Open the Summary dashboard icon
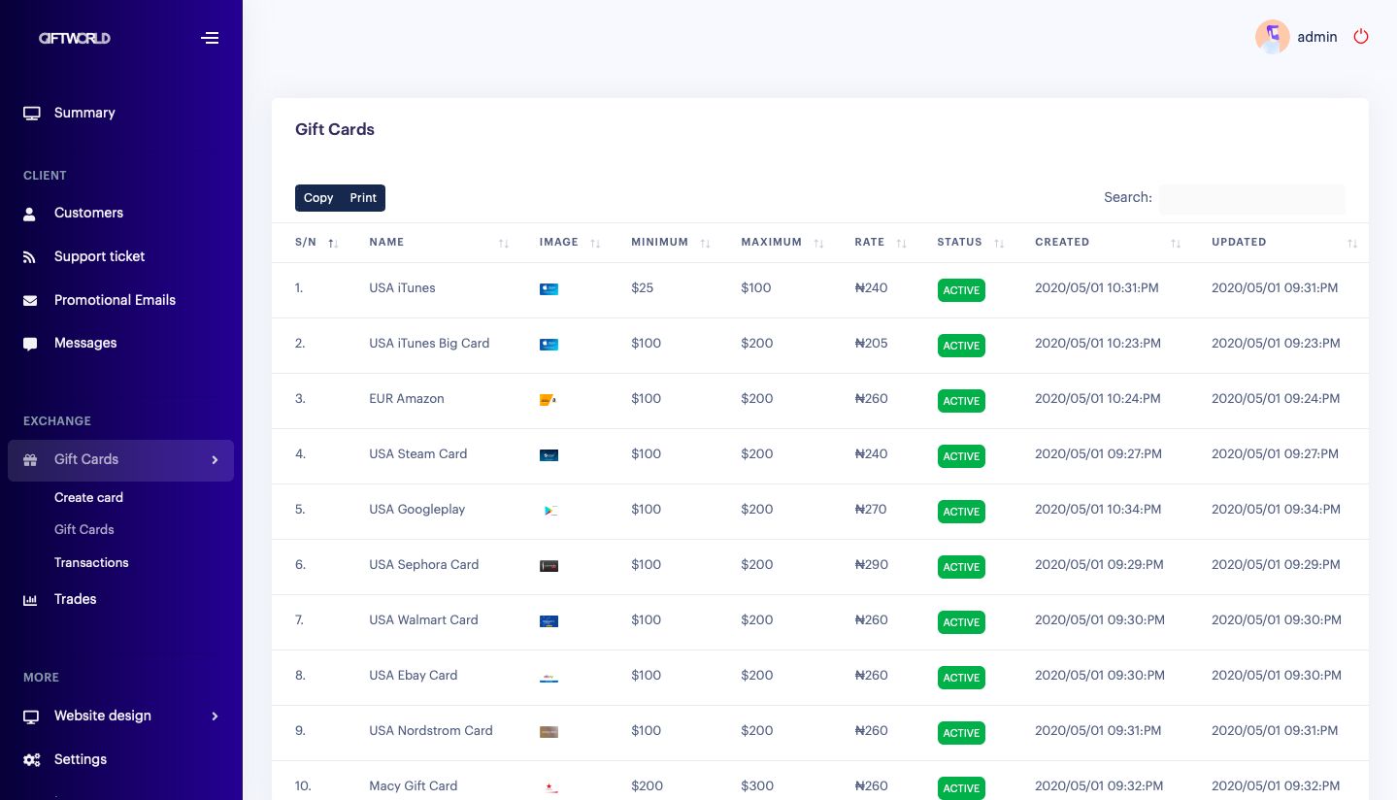The image size is (1397, 800). 31,113
